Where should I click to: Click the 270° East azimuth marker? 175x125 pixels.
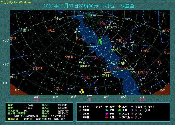(90, 97)
